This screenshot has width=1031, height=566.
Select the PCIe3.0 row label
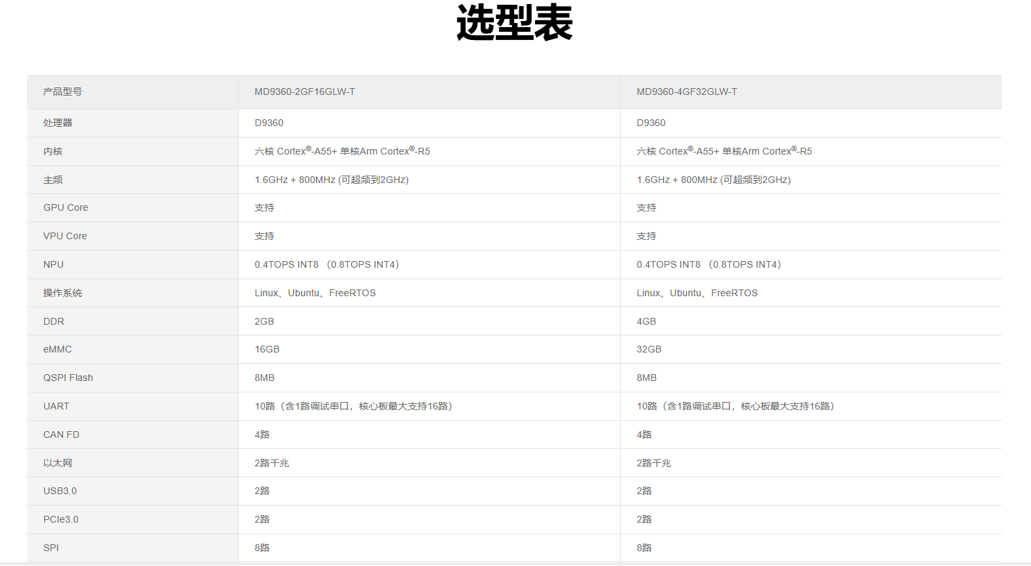(61, 519)
